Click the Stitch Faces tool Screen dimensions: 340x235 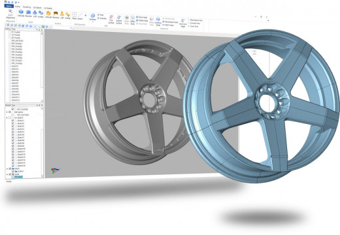tap(168, 25)
